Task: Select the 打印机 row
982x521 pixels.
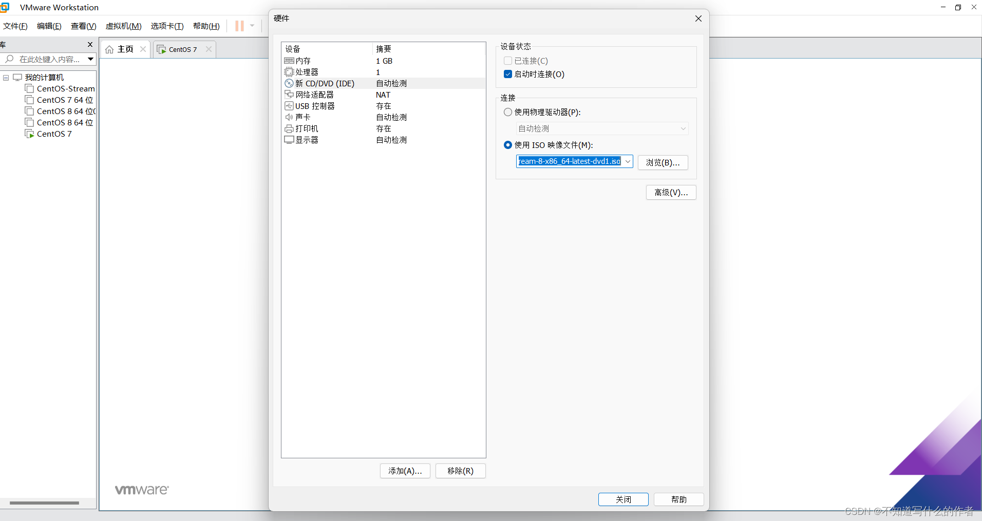Action: coord(383,128)
